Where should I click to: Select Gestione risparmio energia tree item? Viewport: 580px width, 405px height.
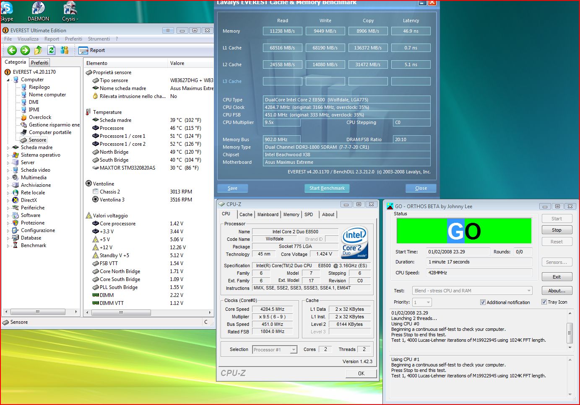click(x=54, y=125)
